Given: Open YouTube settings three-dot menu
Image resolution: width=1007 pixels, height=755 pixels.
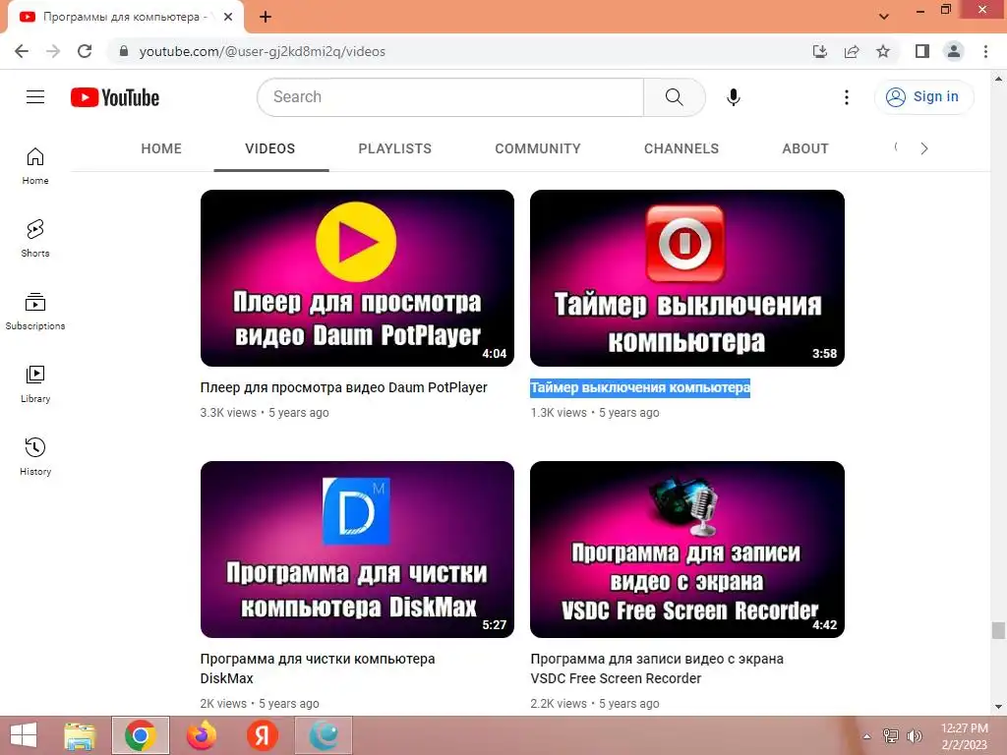Looking at the screenshot, I should click(x=847, y=97).
